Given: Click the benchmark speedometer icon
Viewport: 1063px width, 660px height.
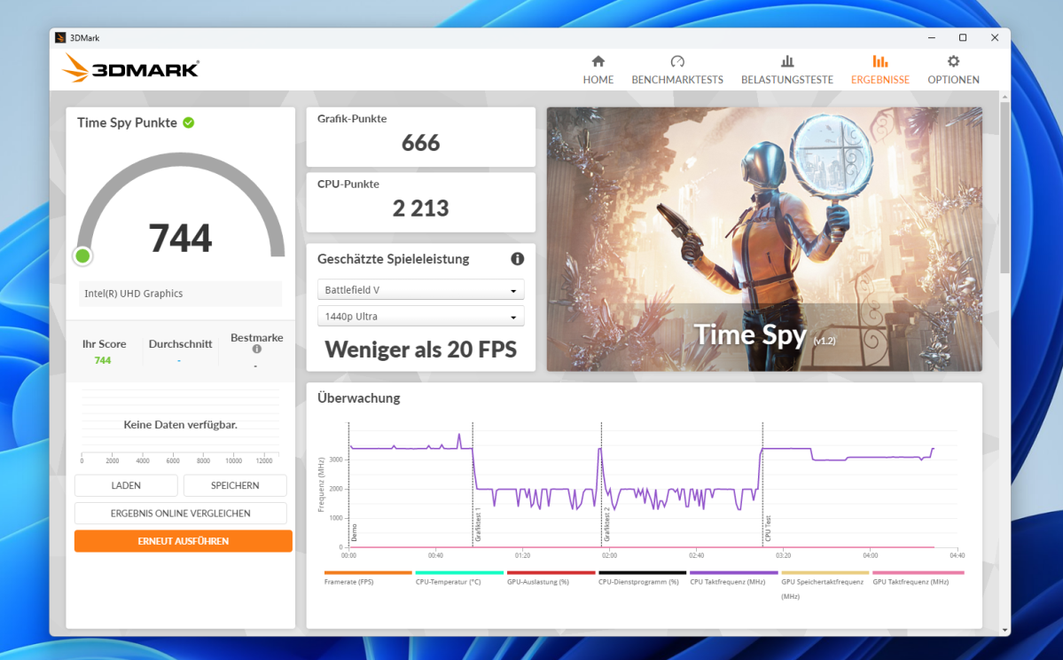Looking at the screenshot, I should click(x=677, y=62).
